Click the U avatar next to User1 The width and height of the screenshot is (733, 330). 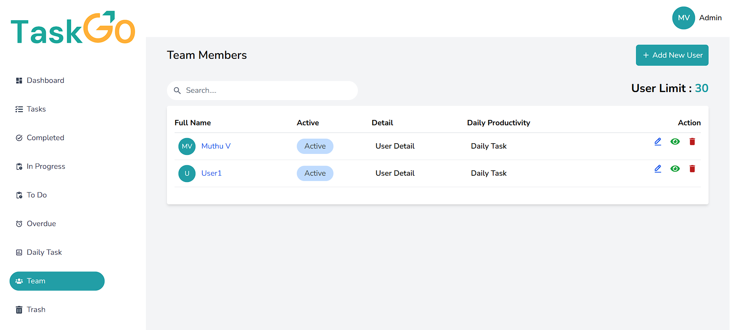187,173
